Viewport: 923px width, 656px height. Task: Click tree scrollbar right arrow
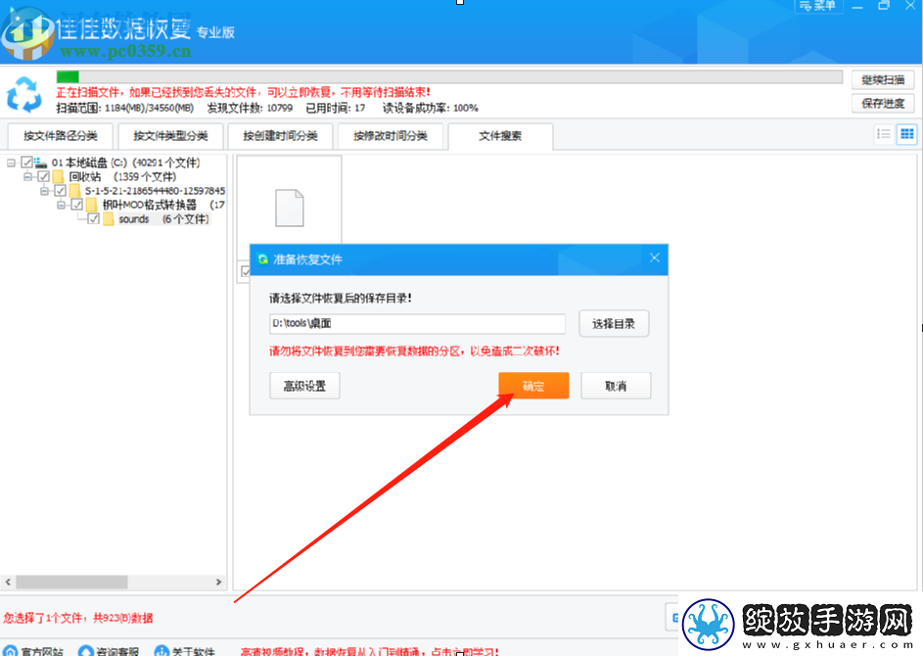click(x=219, y=582)
